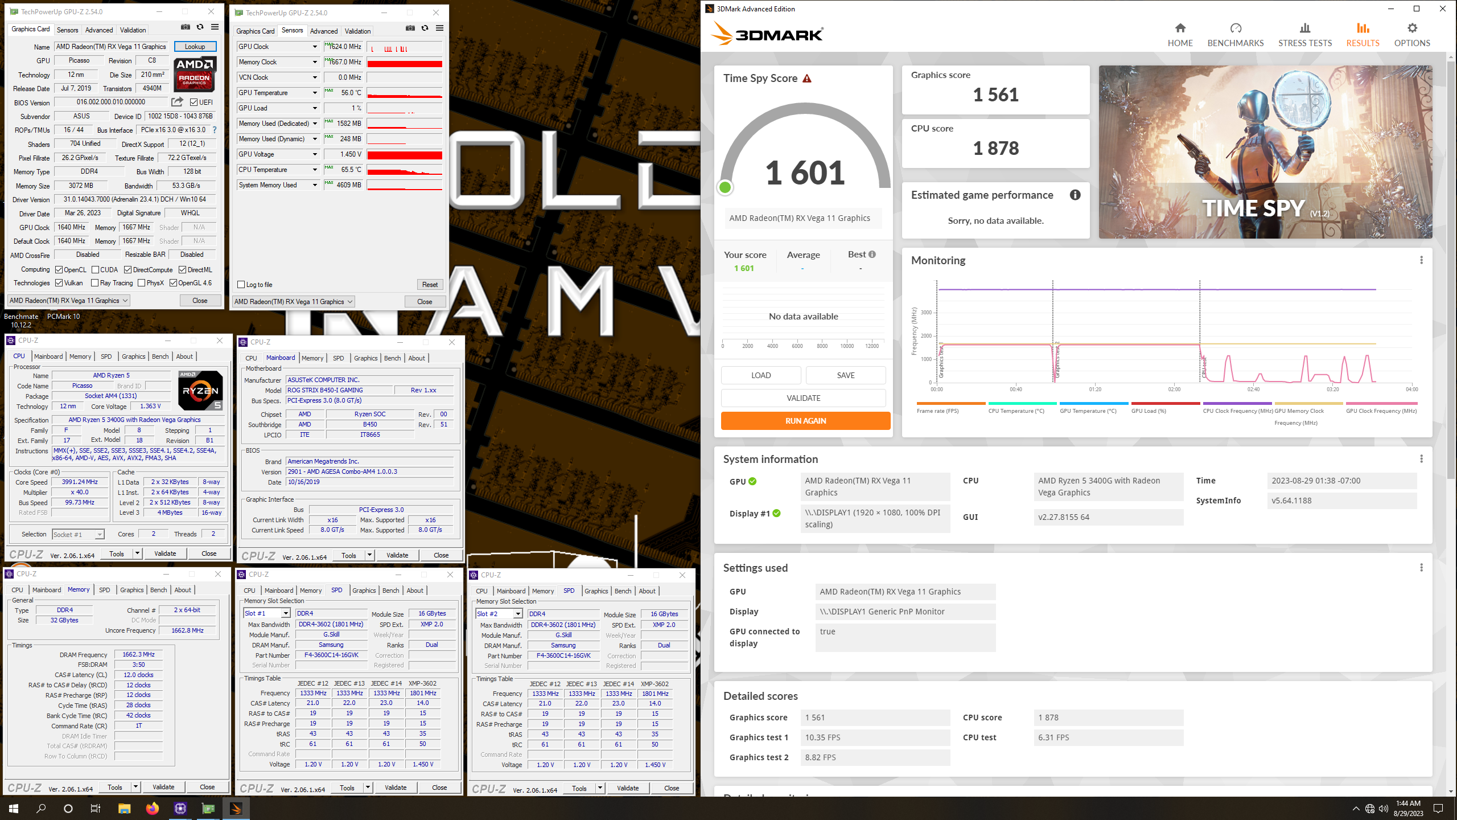Toggle PhysX checkbox in GPU-Z
1457x820 pixels.
[x=142, y=283]
